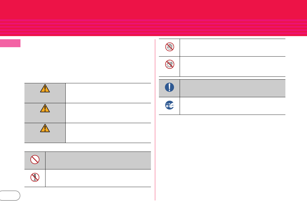Viewport: 307px width, 201px height.
Task: Click the first orange warning triangle icon
Action: 45,88
